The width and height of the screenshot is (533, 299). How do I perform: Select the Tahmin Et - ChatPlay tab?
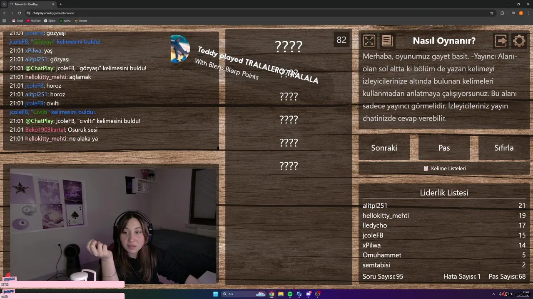32,4
